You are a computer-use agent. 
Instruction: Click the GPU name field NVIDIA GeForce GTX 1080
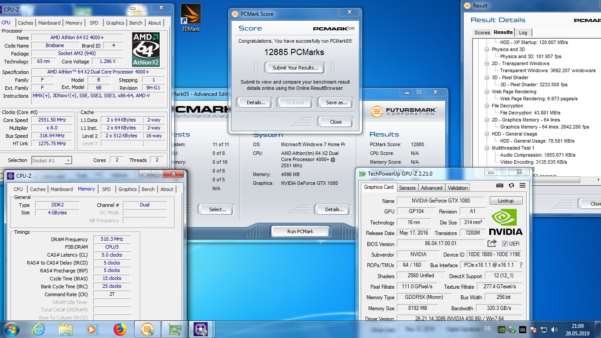[x=441, y=201]
